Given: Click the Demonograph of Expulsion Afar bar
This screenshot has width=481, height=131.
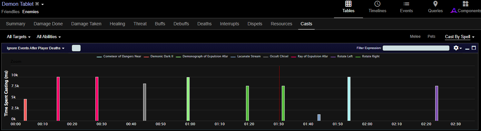Looking at the screenshot, I should [x=188, y=99].
